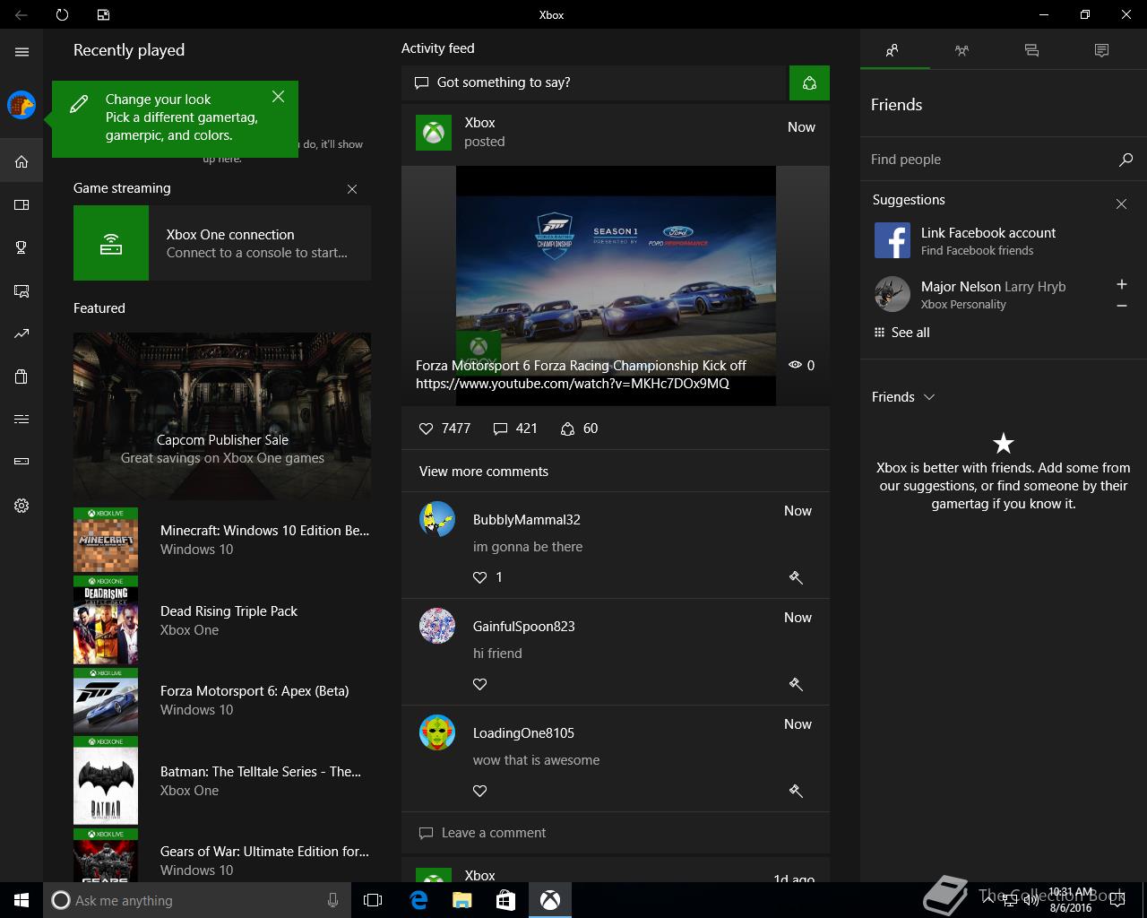Open Trending sidebar icon
Viewport: 1147px width, 918px height.
[x=22, y=334]
